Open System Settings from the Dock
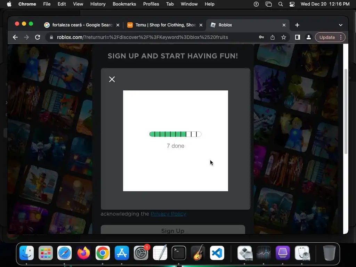 pyautogui.click(x=141, y=253)
